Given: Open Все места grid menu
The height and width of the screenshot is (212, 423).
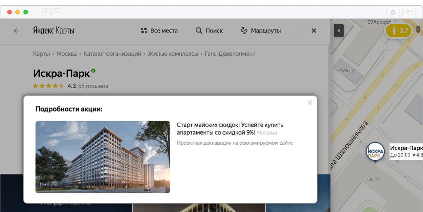Looking at the screenshot, I should click(159, 31).
